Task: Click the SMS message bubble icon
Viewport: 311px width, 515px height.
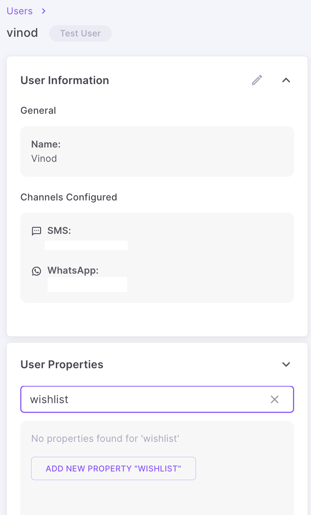Action: click(36, 231)
